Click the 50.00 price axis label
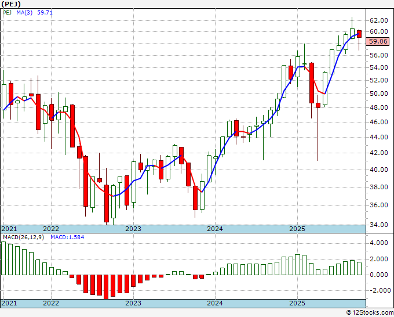Image resolution: width=394 pixels, height=317 pixels. click(x=379, y=93)
